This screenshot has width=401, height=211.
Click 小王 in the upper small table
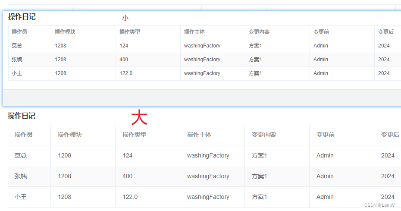17,73
